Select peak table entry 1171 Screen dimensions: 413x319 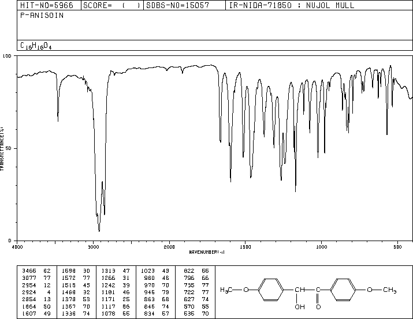(108, 299)
